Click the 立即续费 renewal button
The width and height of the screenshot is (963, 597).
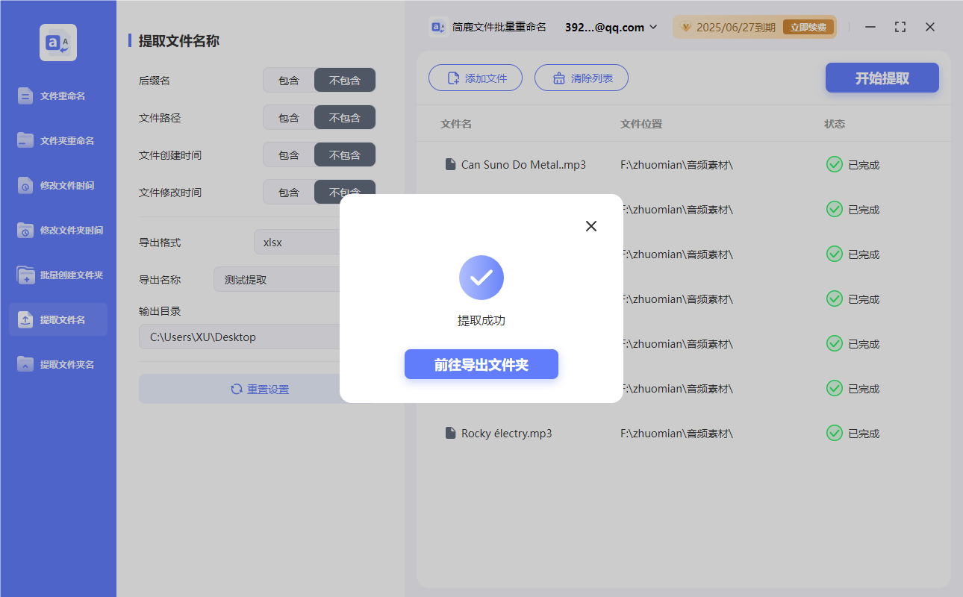point(808,27)
